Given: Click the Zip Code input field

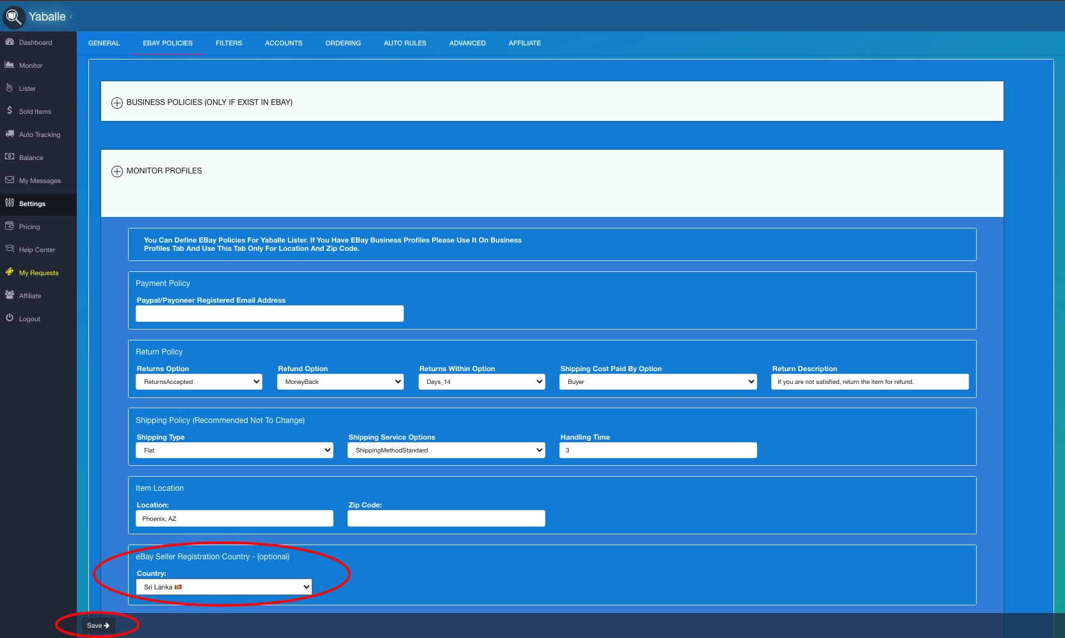Looking at the screenshot, I should click(446, 518).
